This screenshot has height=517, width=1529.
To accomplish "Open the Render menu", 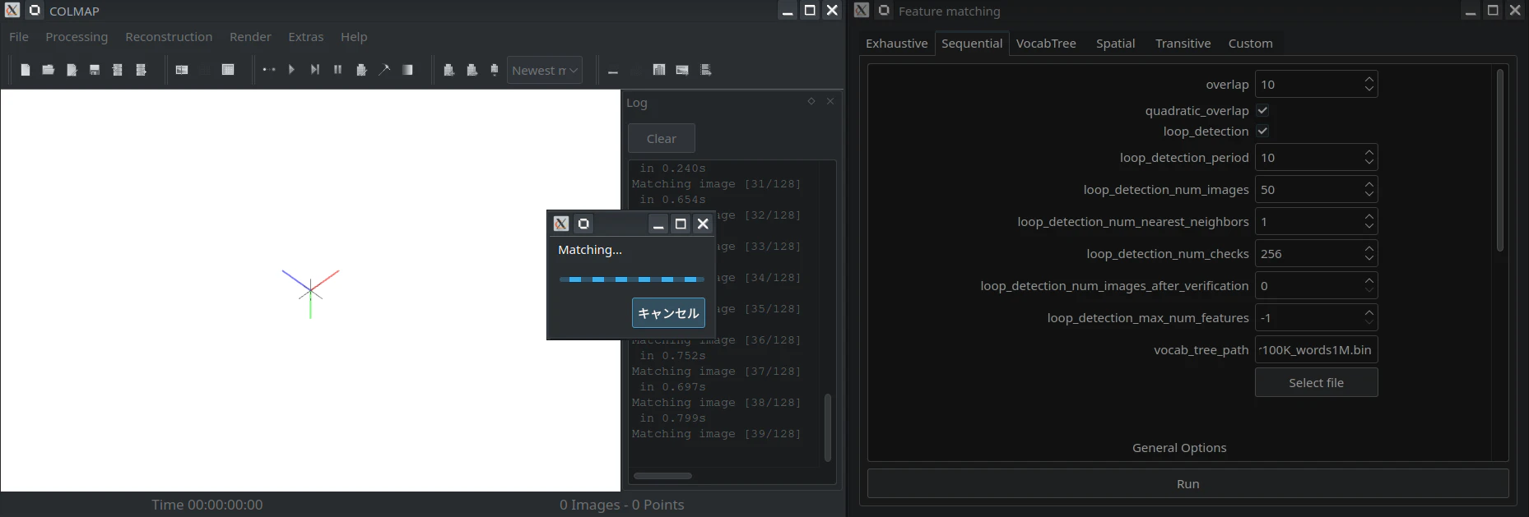I will (250, 37).
